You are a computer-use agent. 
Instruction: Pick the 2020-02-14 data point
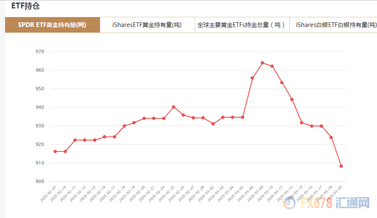pyautogui.click(x=104, y=137)
